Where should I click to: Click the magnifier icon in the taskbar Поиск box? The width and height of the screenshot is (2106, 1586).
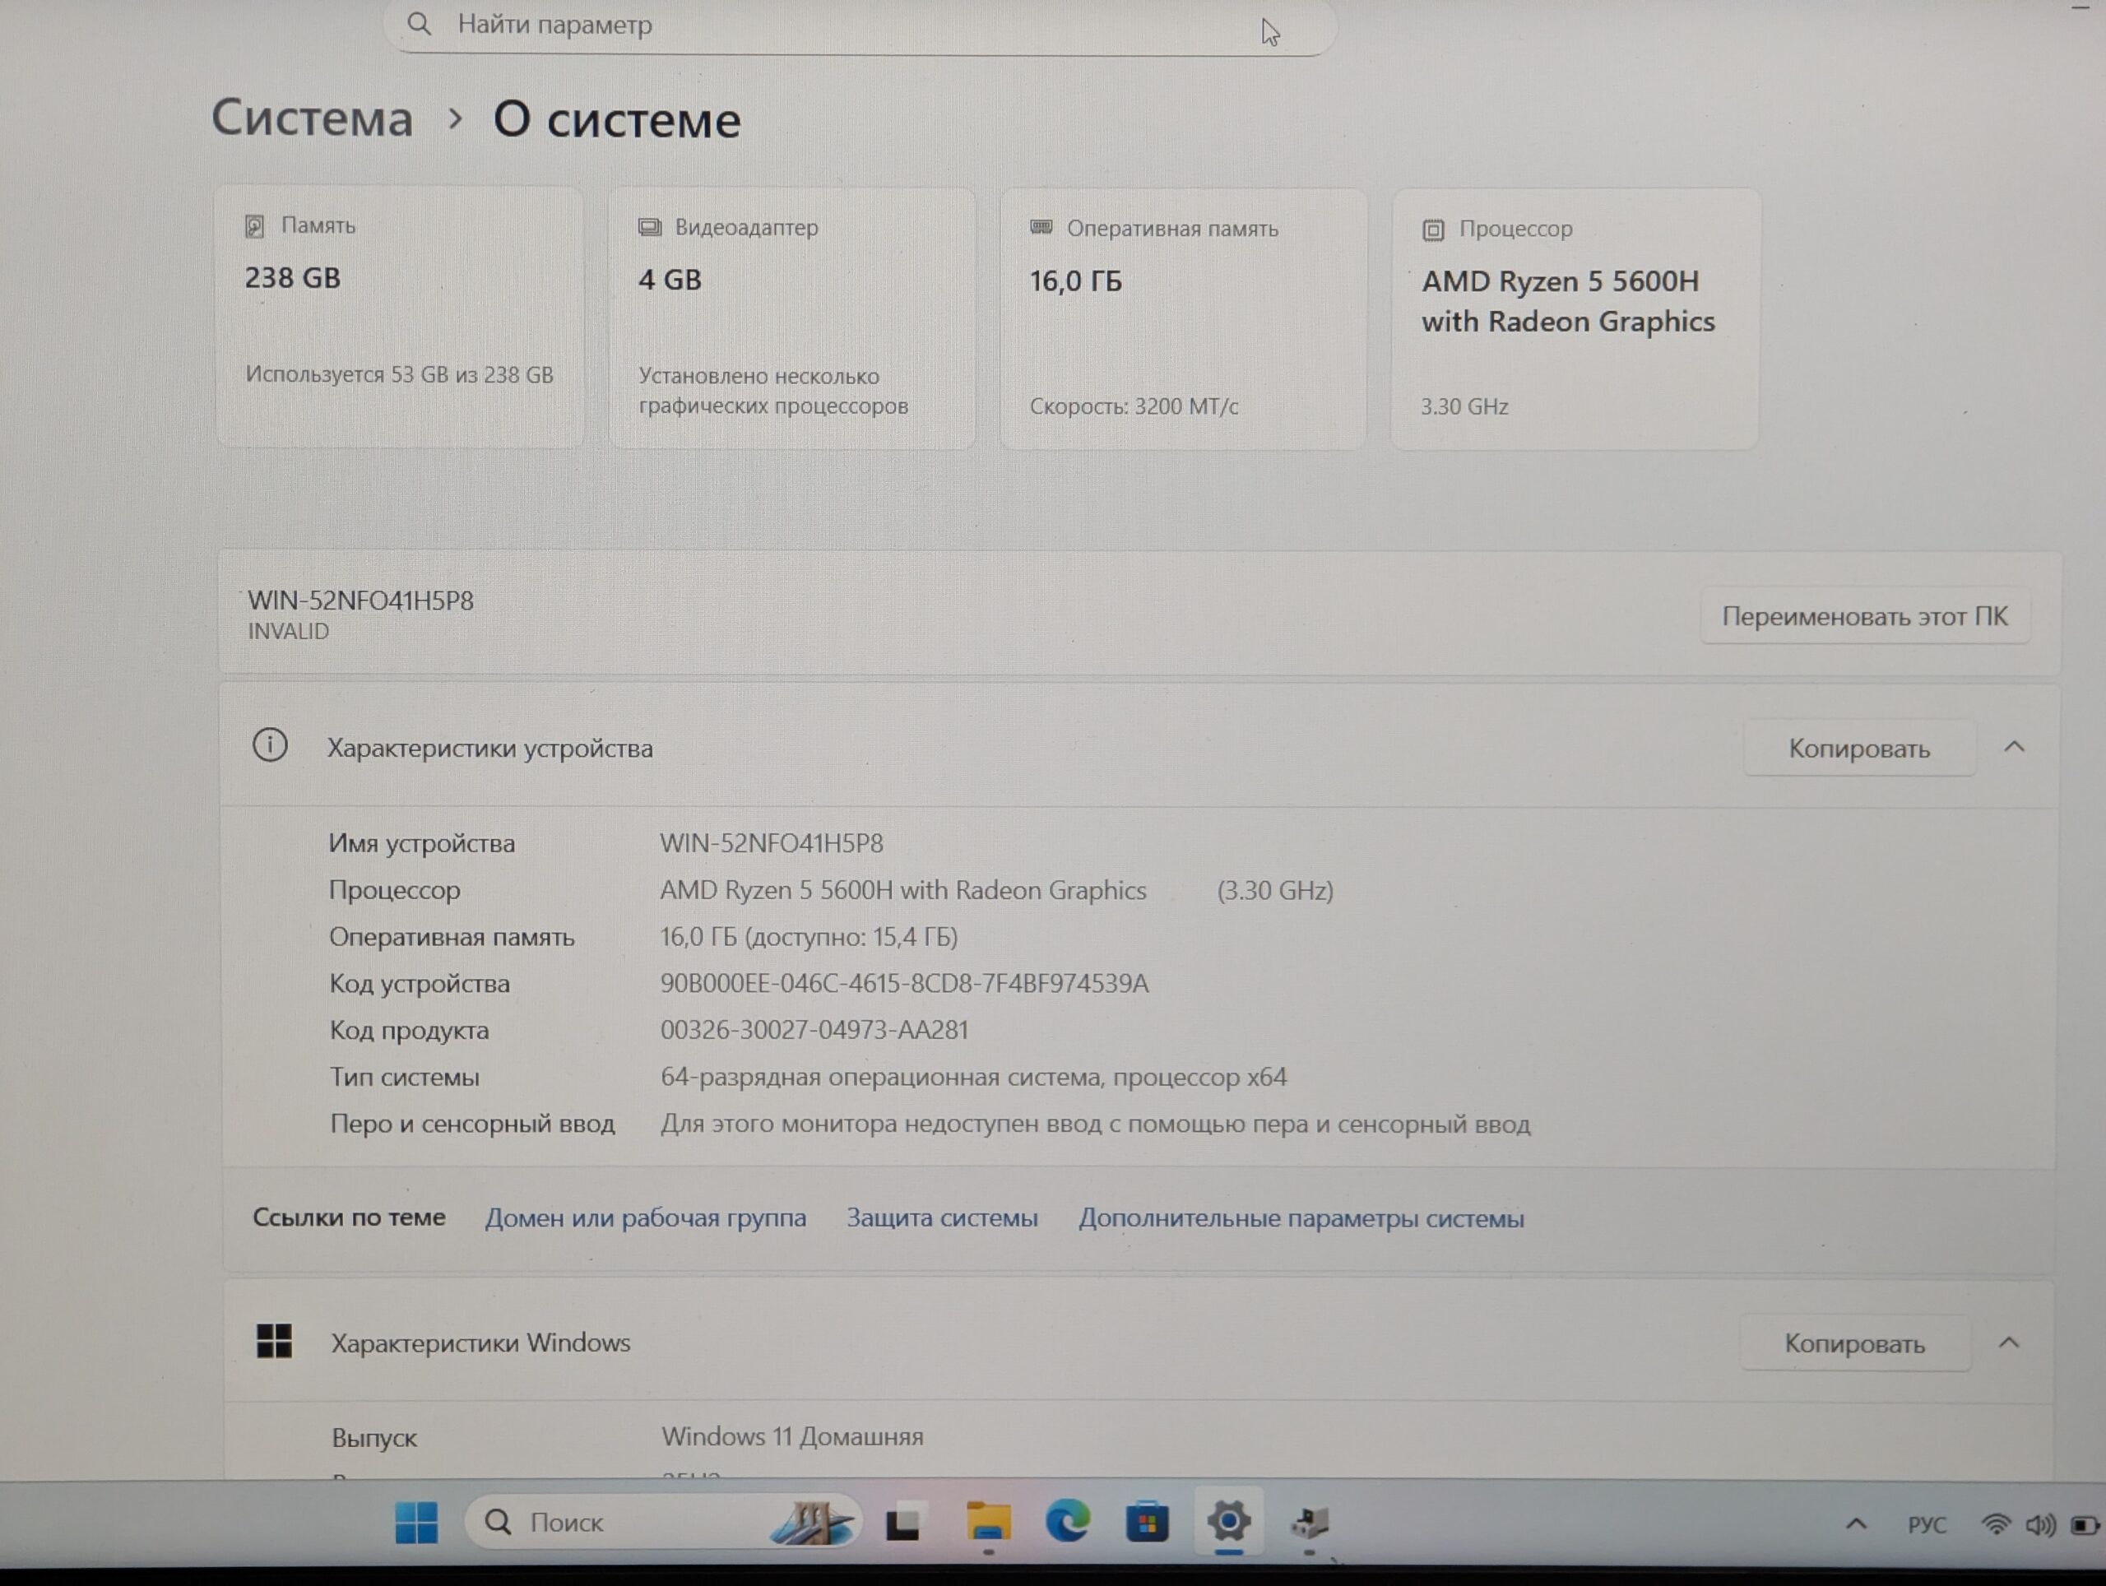[498, 1522]
